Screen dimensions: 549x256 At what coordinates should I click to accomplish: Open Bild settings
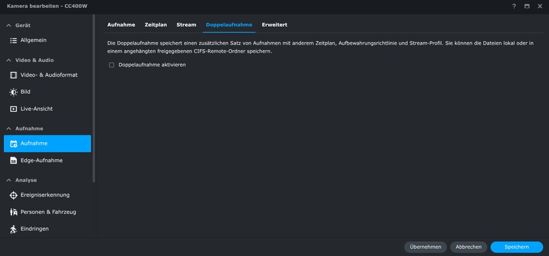pyautogui.click(x=47, y=92)
